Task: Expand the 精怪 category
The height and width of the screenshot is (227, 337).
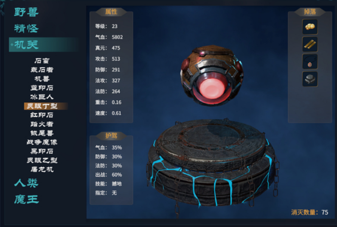Action: pyautogui.click(x=26, y=28)
